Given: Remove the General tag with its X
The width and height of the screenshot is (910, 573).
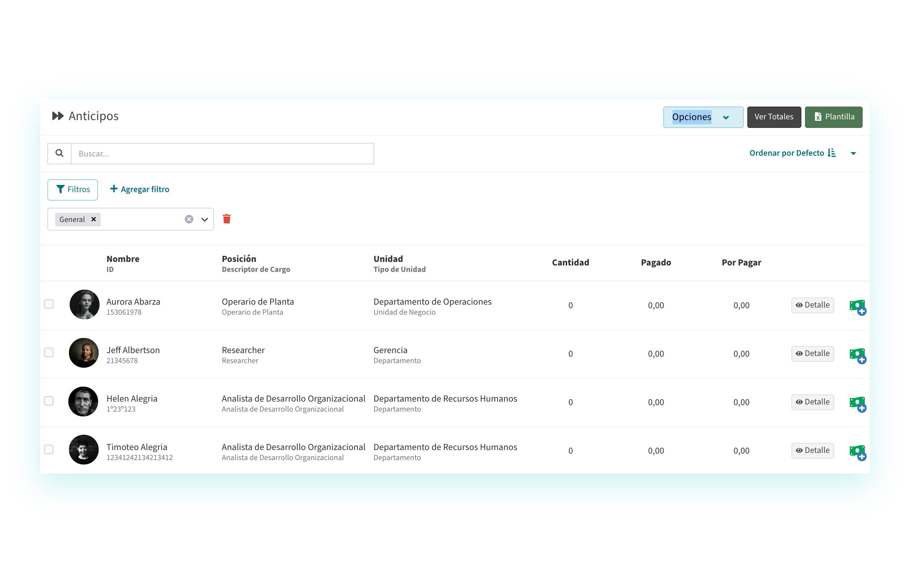Looking at the screenshot, I should point(94,220).
